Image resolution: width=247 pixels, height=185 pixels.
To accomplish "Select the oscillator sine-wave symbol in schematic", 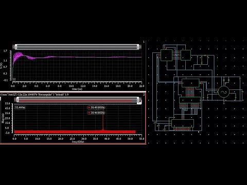I will click(224, 92).
